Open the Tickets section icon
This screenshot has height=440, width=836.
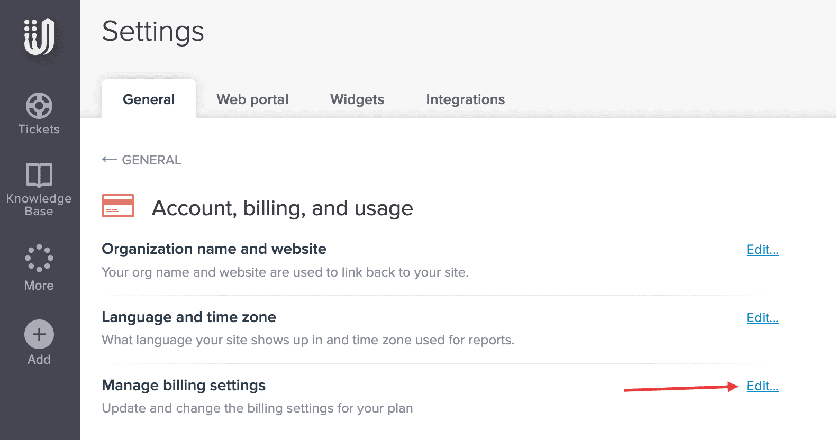tap(39, 106)
